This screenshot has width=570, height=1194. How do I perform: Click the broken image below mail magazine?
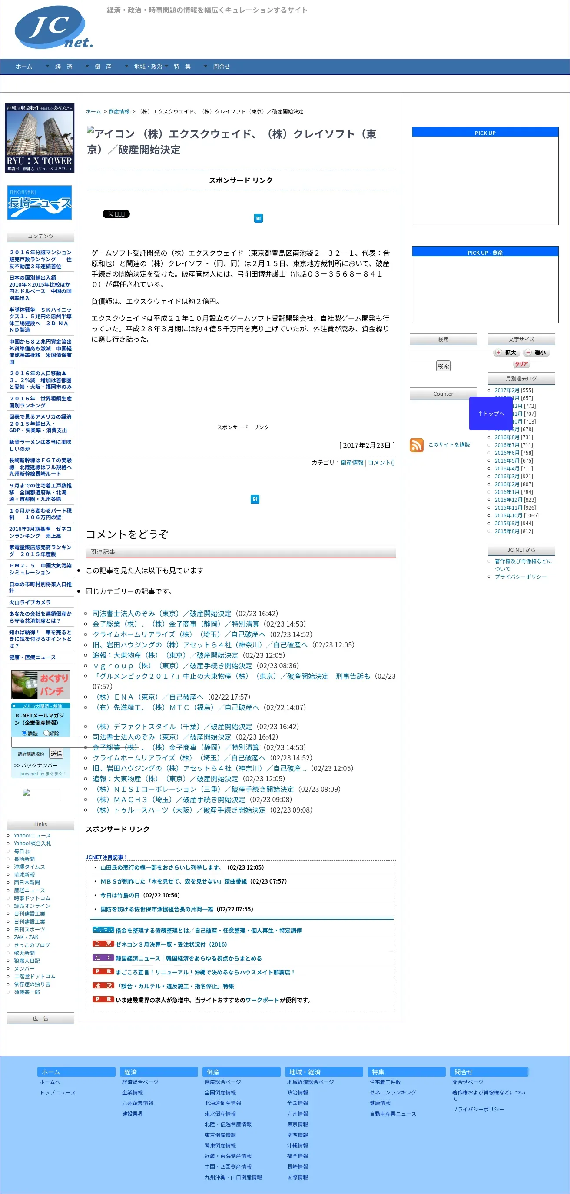click(41, 794)
